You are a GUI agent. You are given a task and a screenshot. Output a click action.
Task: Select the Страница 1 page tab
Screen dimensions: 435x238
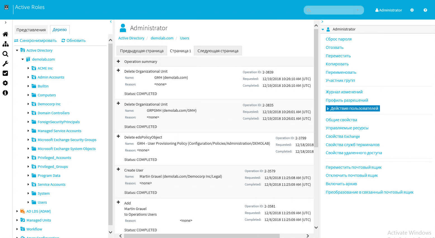tap(180, 51)
